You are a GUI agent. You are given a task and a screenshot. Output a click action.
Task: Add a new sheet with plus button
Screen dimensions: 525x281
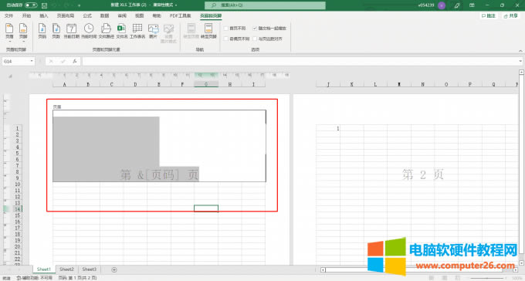[114, 269]
